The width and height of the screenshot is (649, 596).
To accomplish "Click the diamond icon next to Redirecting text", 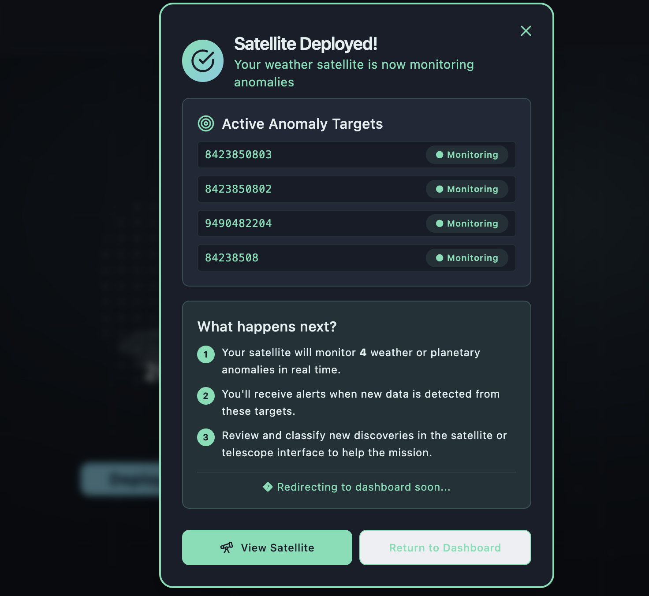I will [268, 487].
